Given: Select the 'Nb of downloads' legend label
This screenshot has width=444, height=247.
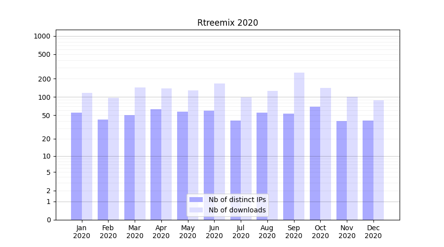Looking at the screenshot, I should point(237,210).
